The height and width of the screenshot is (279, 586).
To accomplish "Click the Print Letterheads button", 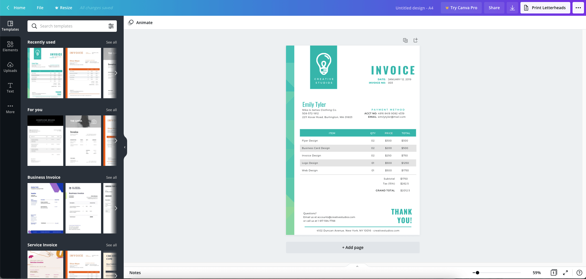I will [544, 7].
